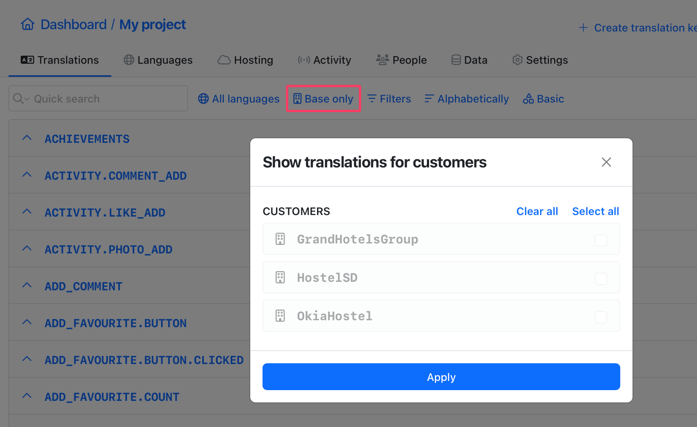The image size is (697, 427).
Task: Open the Base only customer selector
Action: tap(323, 99)
